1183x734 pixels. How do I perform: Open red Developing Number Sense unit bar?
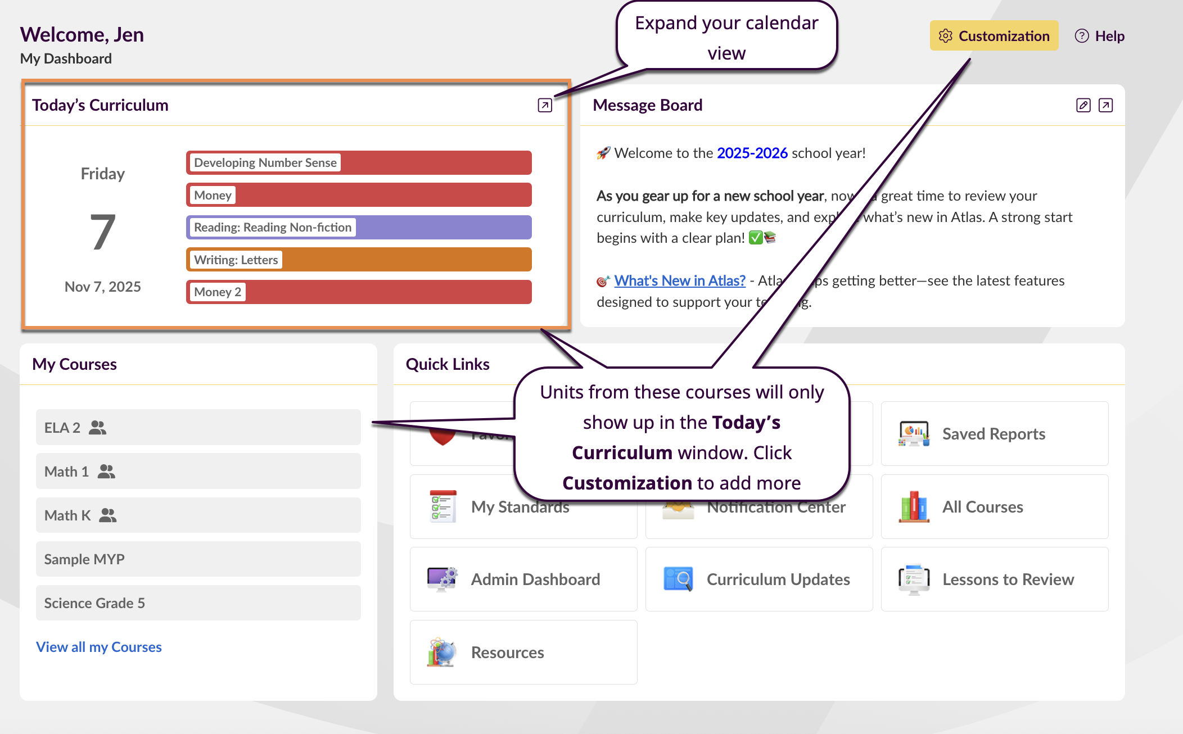(359, 163)
